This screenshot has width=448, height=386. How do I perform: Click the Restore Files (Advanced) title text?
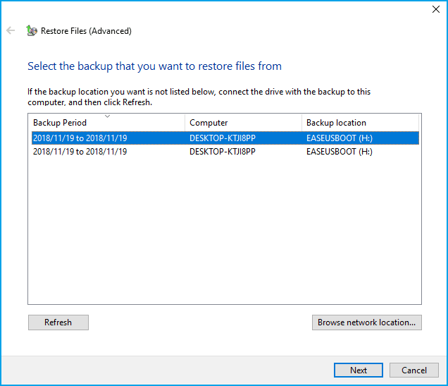[x=86, y=31]
